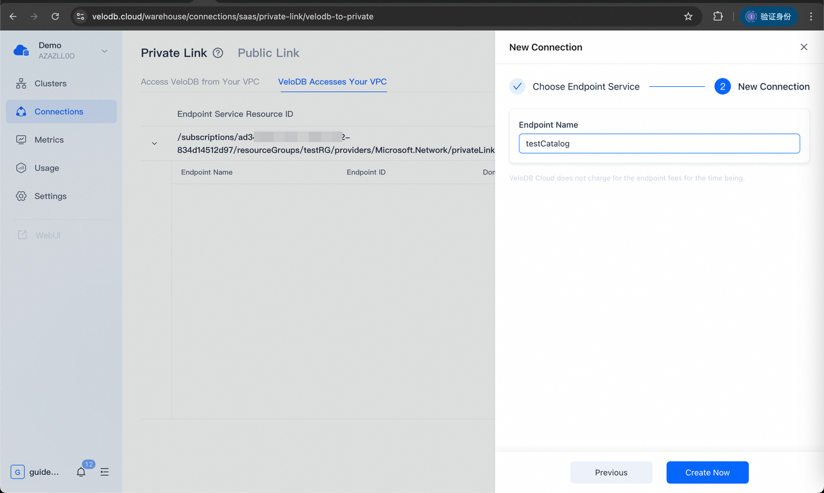Click the Private Link help question icon
The width and height of the screenshot is (824, 493).
point(218,53)
